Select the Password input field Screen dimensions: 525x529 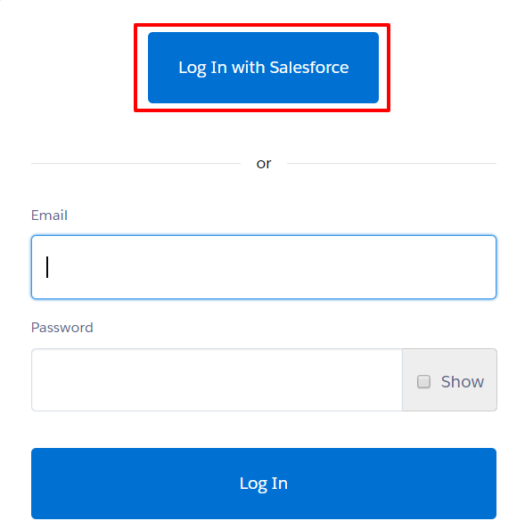(217, 379)
